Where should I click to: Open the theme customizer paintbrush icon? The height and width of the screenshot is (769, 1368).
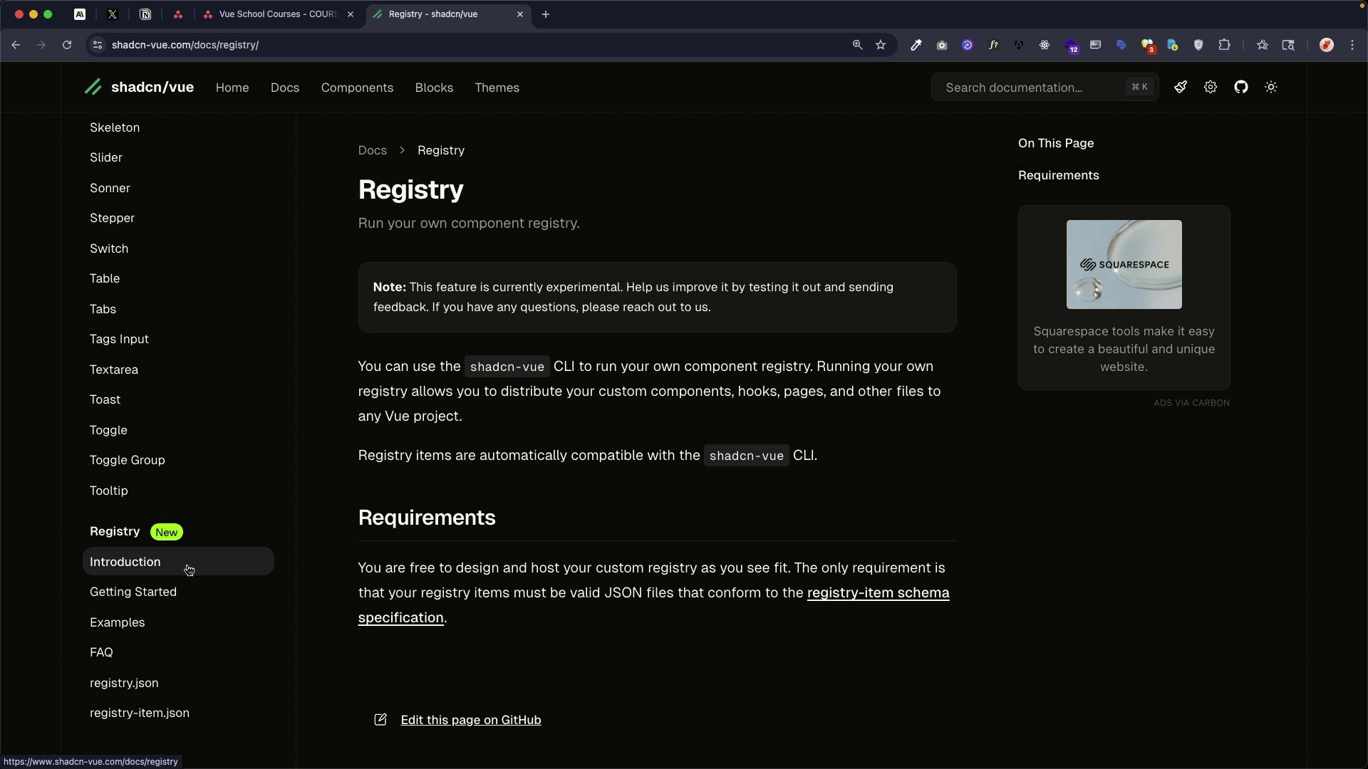click(1181, 87)
